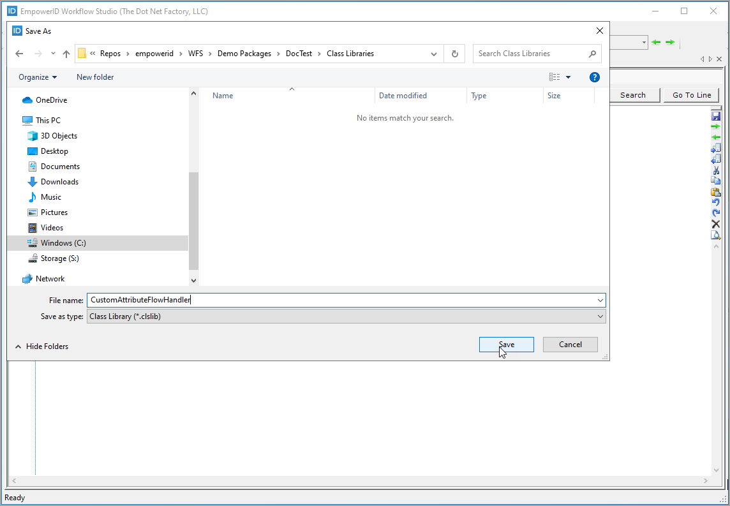Click the save disk icon in editor toolbar
Screen dimensions: 730x506
(x=716, y=116)
